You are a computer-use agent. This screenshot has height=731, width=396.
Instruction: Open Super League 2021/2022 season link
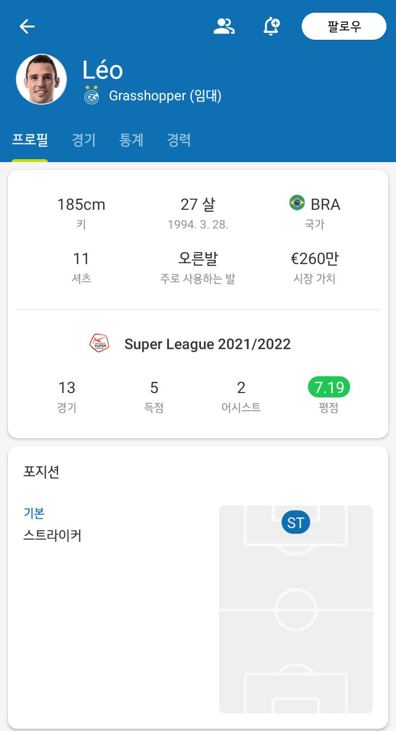(207, 344)
